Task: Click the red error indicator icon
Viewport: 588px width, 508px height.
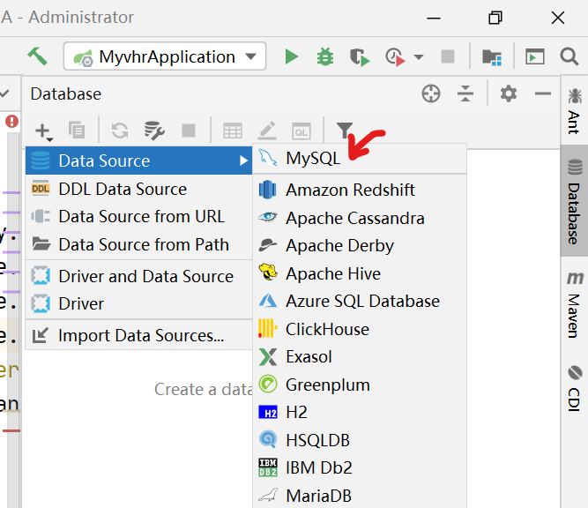Action: pyautogui.click(x=11, y=121)
